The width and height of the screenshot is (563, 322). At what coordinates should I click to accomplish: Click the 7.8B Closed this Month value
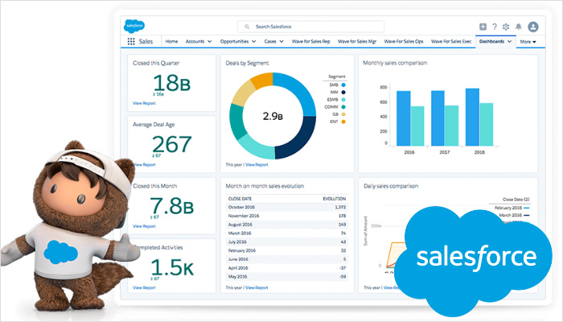click(x=171, y=206)
